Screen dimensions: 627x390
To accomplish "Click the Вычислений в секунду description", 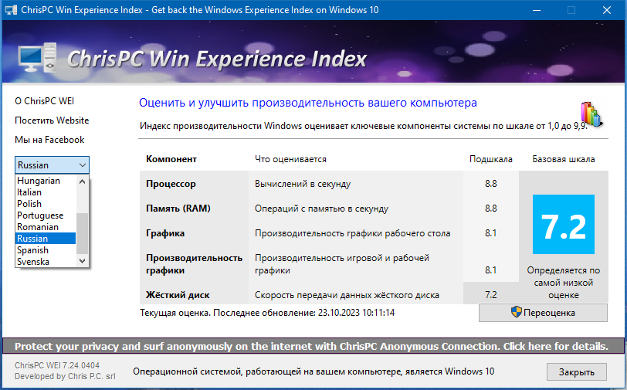I will [x=303, y=184].
